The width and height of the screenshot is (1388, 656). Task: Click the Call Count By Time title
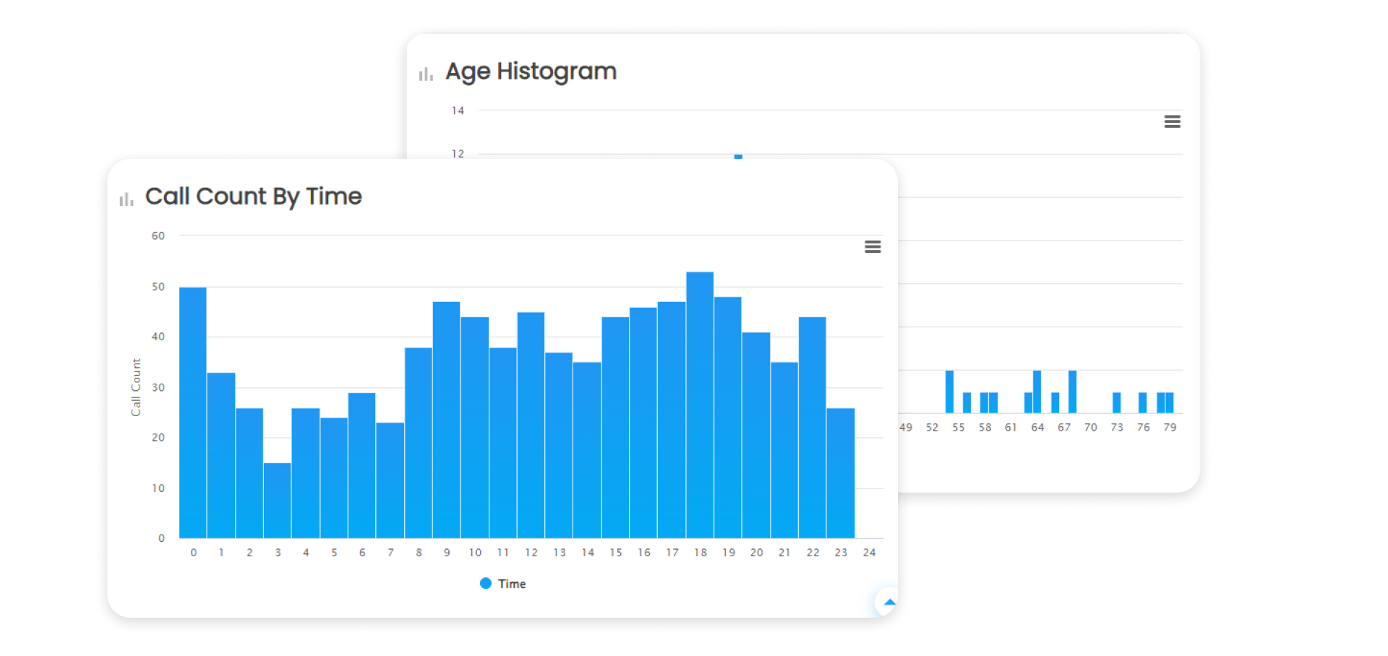click(x=253, y=197)
